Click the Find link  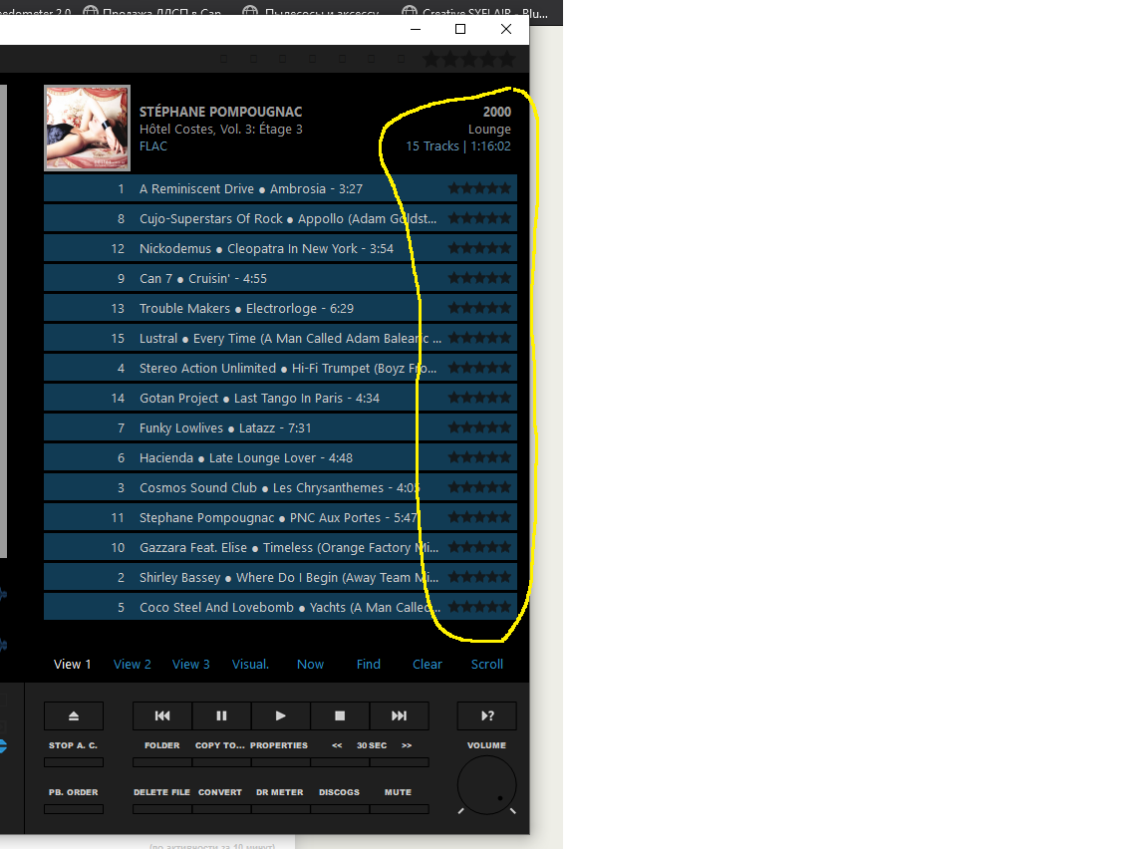pos(369,665)
